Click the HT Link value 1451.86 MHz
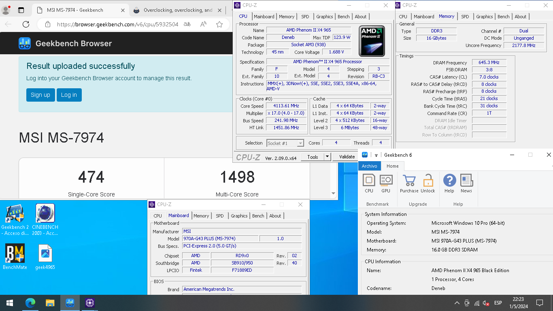Viewport: 553px width, 311px height. click(x=286, y=128)
